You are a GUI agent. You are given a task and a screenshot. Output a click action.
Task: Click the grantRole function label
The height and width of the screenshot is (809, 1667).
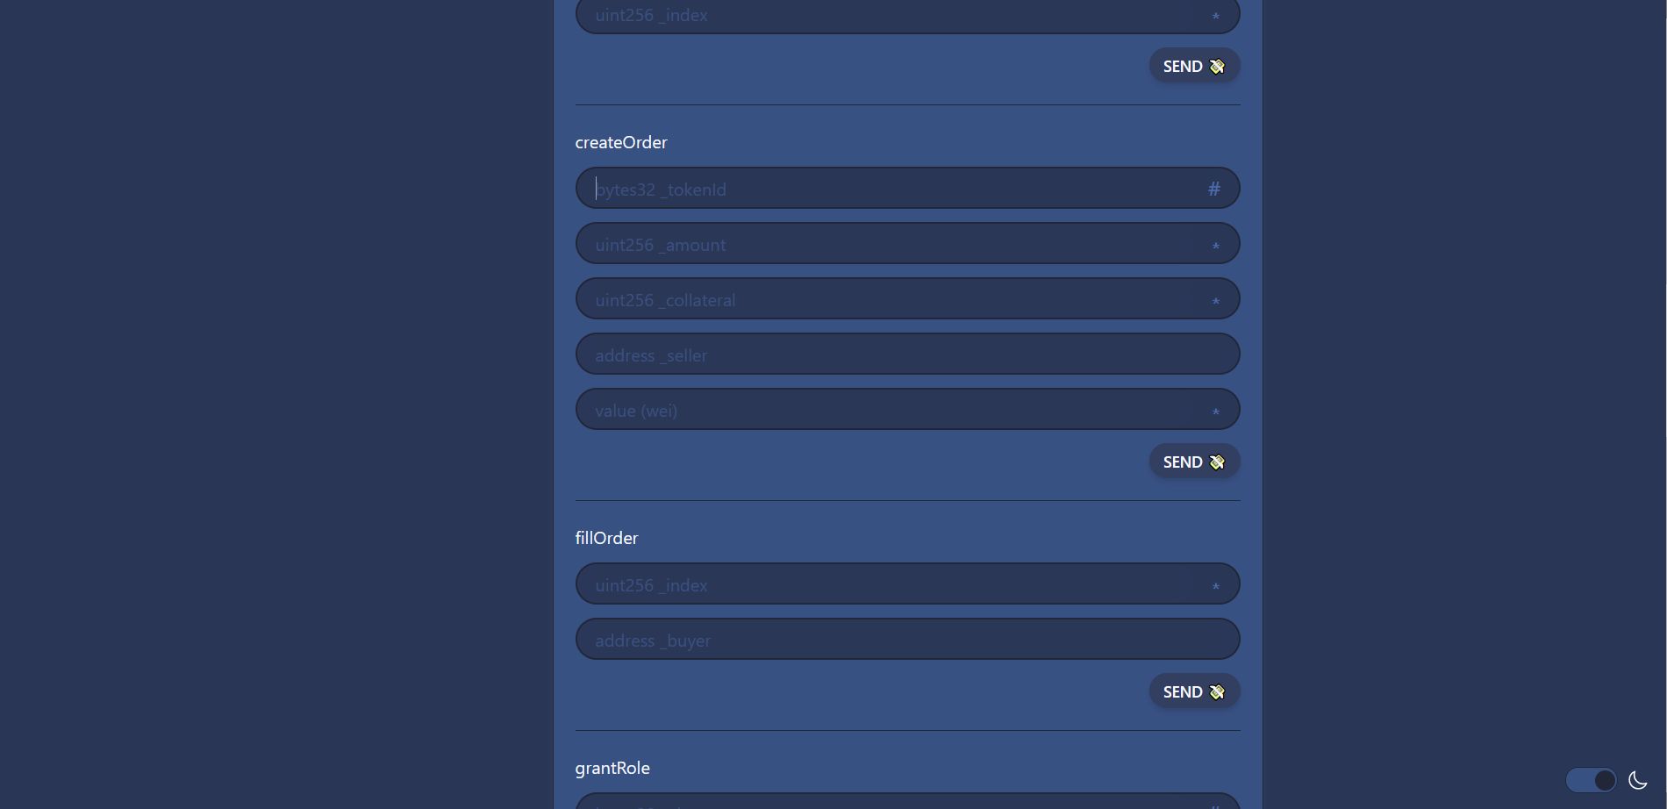(612, 768)
